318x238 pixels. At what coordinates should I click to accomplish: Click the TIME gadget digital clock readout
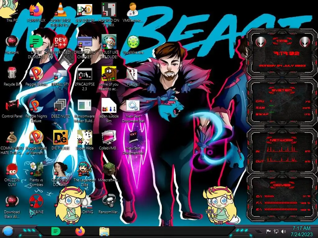287,53
